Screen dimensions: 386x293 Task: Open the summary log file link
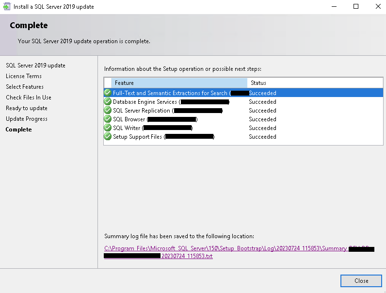(x=239, y=252)
